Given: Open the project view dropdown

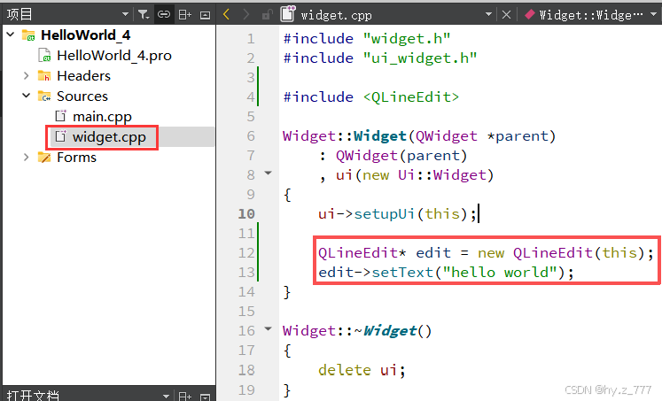Looking at the screenshot, I should [125, 15].
